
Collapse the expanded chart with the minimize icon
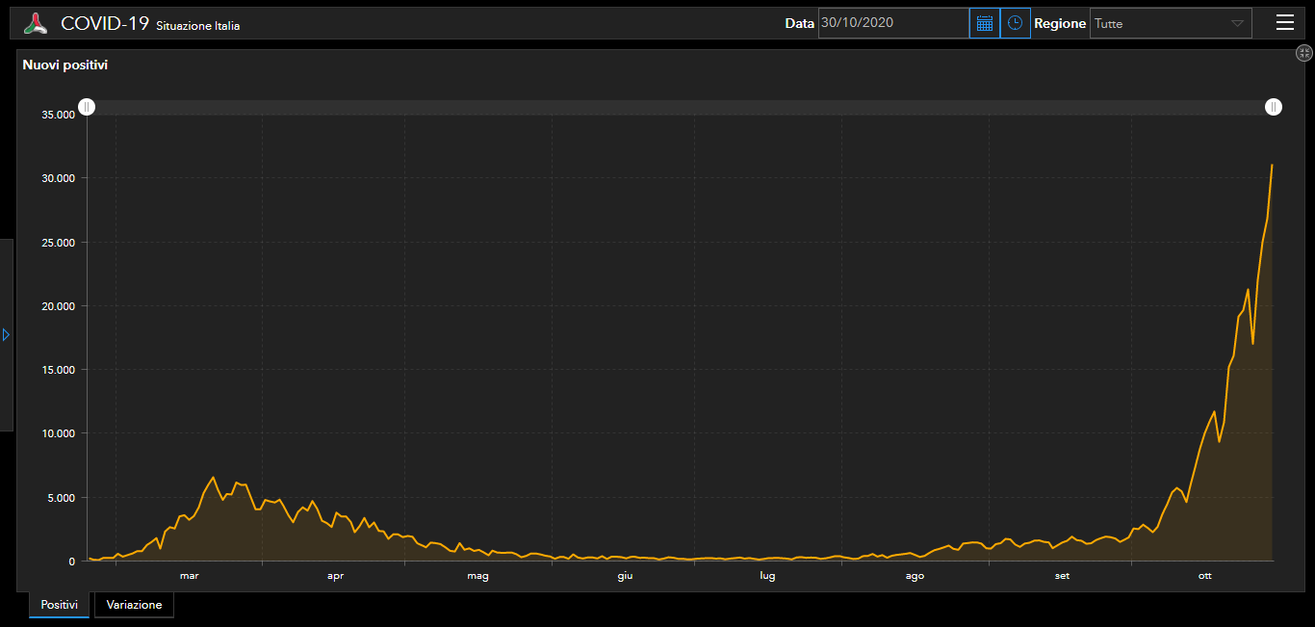(1304, 54)
